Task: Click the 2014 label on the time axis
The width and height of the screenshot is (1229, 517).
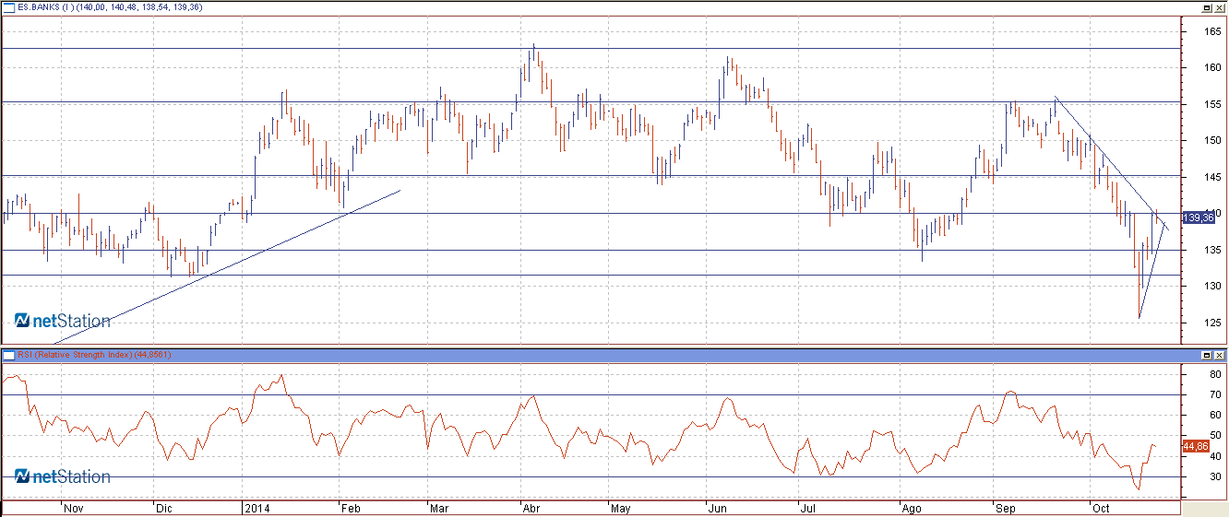Action: click(x=256, y=508)
